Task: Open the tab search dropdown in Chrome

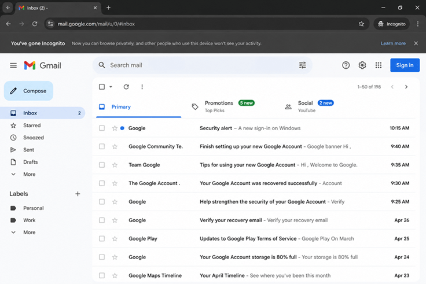Action: (x=8, y=8)
